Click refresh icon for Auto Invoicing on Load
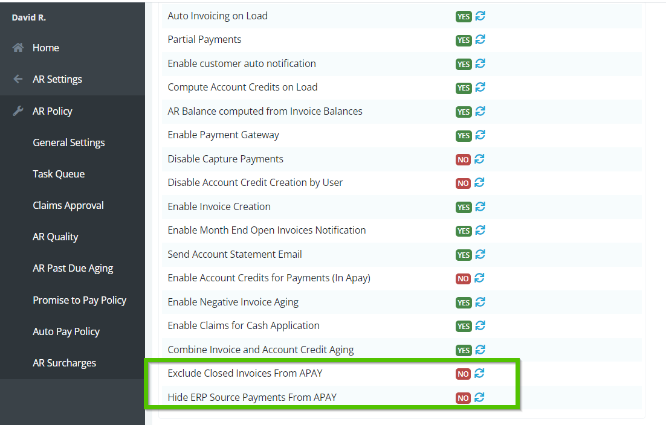Screen dimensions: 666x425 pyautogui.click(x=480, y=16)
